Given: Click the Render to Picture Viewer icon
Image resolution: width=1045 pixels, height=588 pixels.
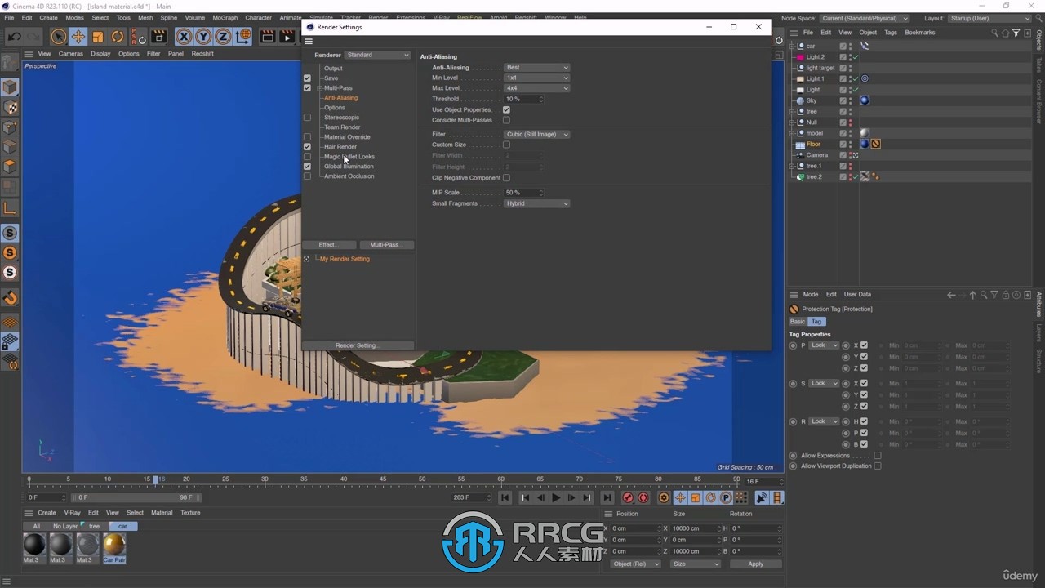Looking at the screenshot, I should 287,37.
